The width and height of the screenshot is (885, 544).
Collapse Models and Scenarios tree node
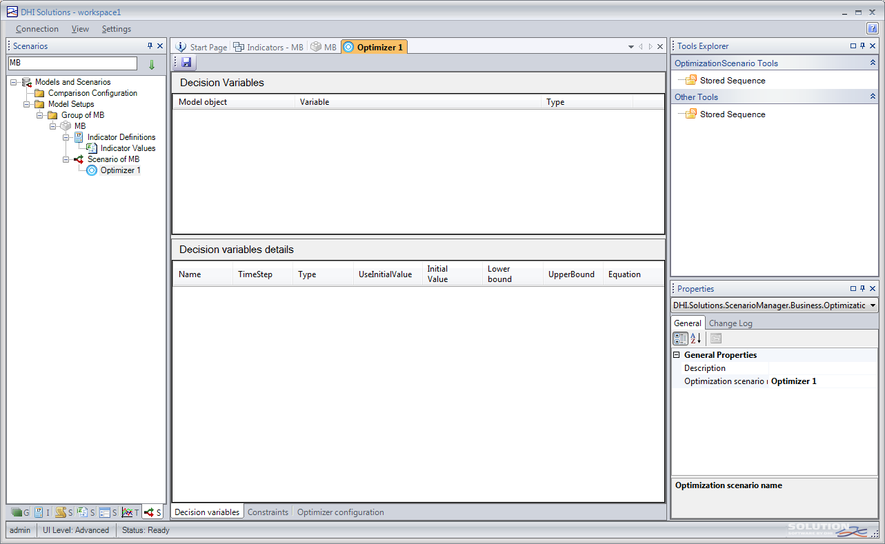tap(14, 82)
